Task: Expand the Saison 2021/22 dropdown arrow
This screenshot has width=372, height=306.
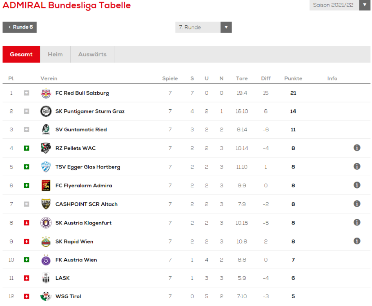Action: click(x=365, y=5)
